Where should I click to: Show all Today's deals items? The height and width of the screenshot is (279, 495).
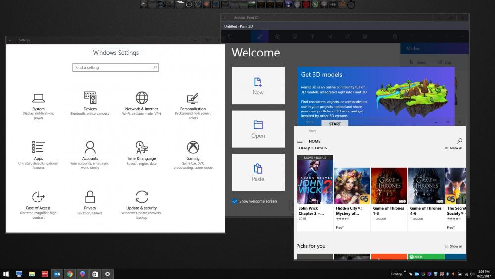point(453,148)
